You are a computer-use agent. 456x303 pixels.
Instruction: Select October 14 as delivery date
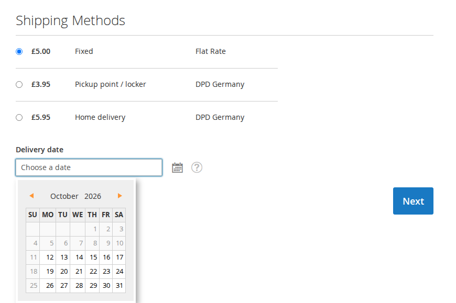pyautogui.click(x=78, y=257)
